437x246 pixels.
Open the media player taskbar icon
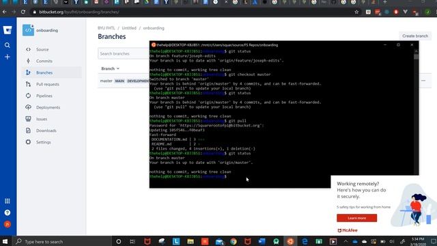[x=333, y=241]
